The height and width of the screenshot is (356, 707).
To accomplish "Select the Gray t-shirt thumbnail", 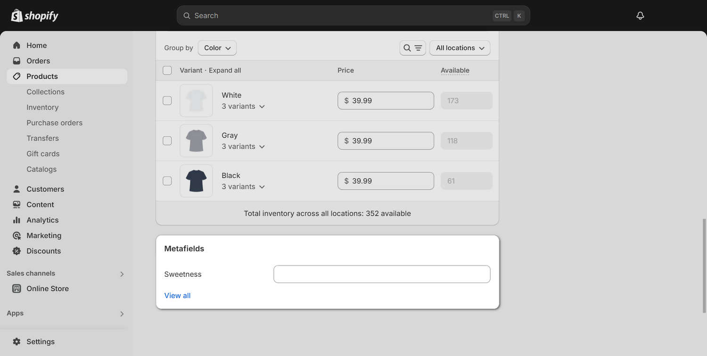I will click(196, 141).
